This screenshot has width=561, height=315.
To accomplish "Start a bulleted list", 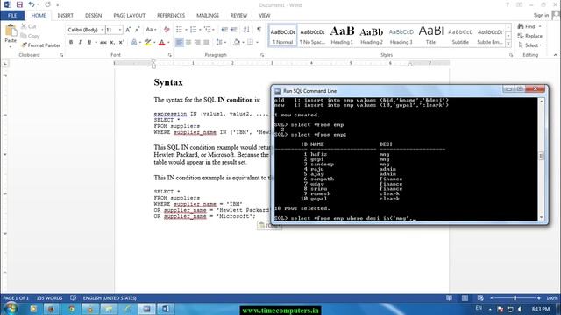I will [x=179, y=30].
